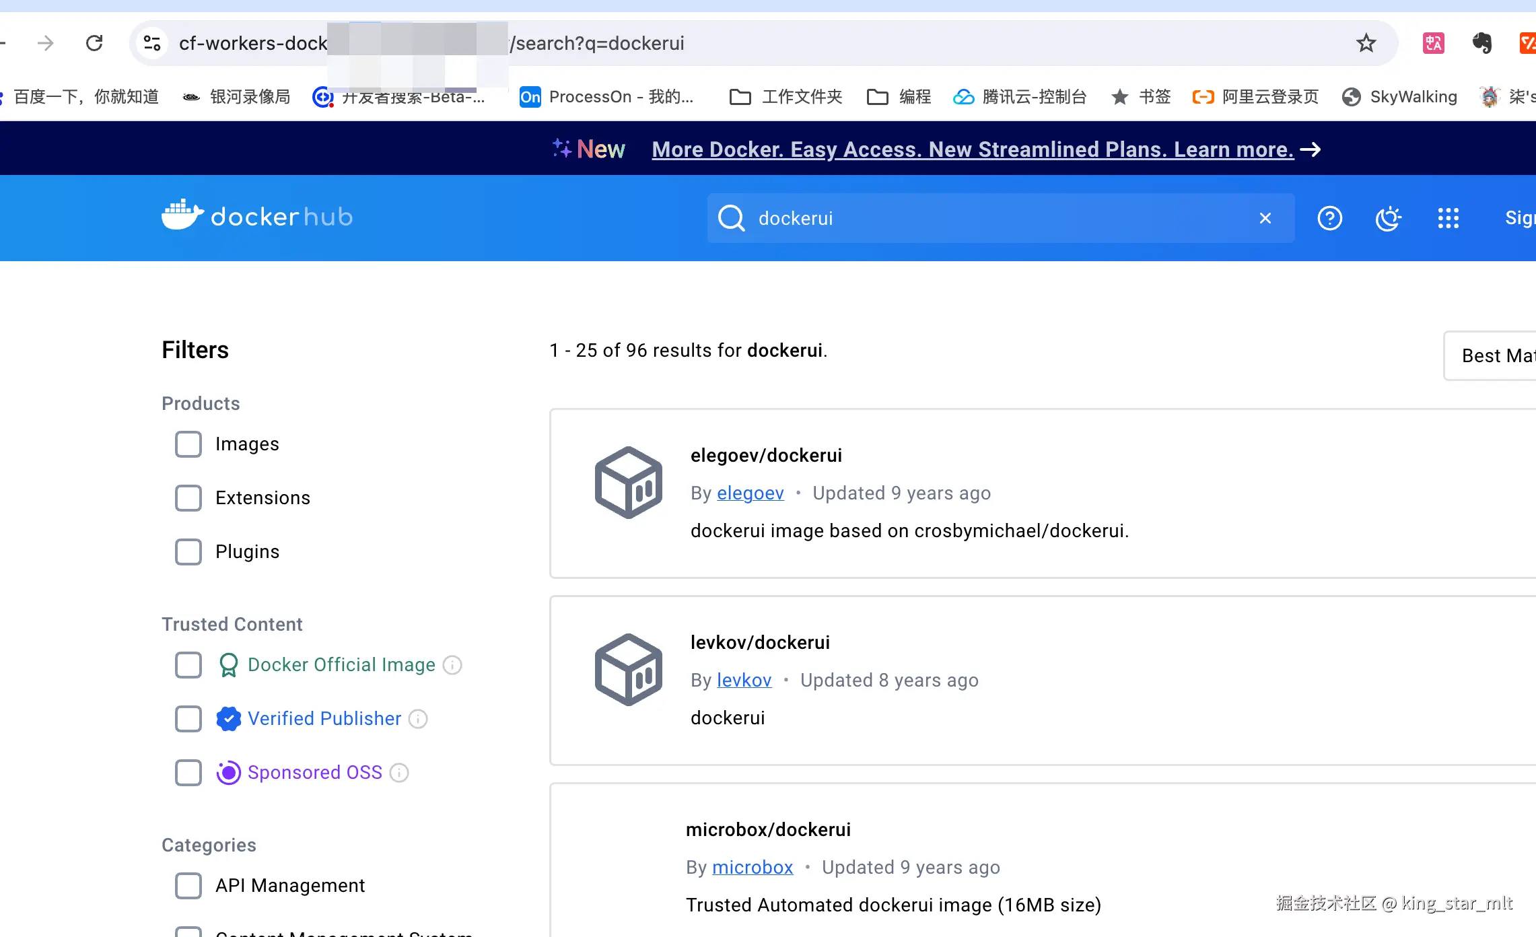Open ProcessOn bookmark
1536x937 pixels.
607,97
